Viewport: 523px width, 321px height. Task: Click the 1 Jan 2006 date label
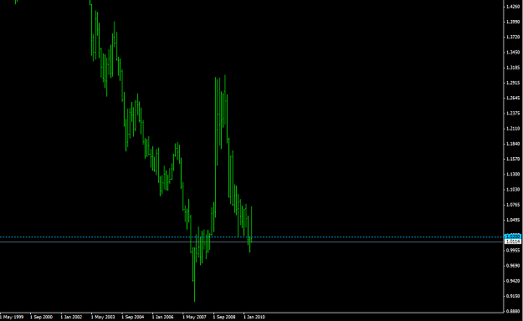[163, 317]
